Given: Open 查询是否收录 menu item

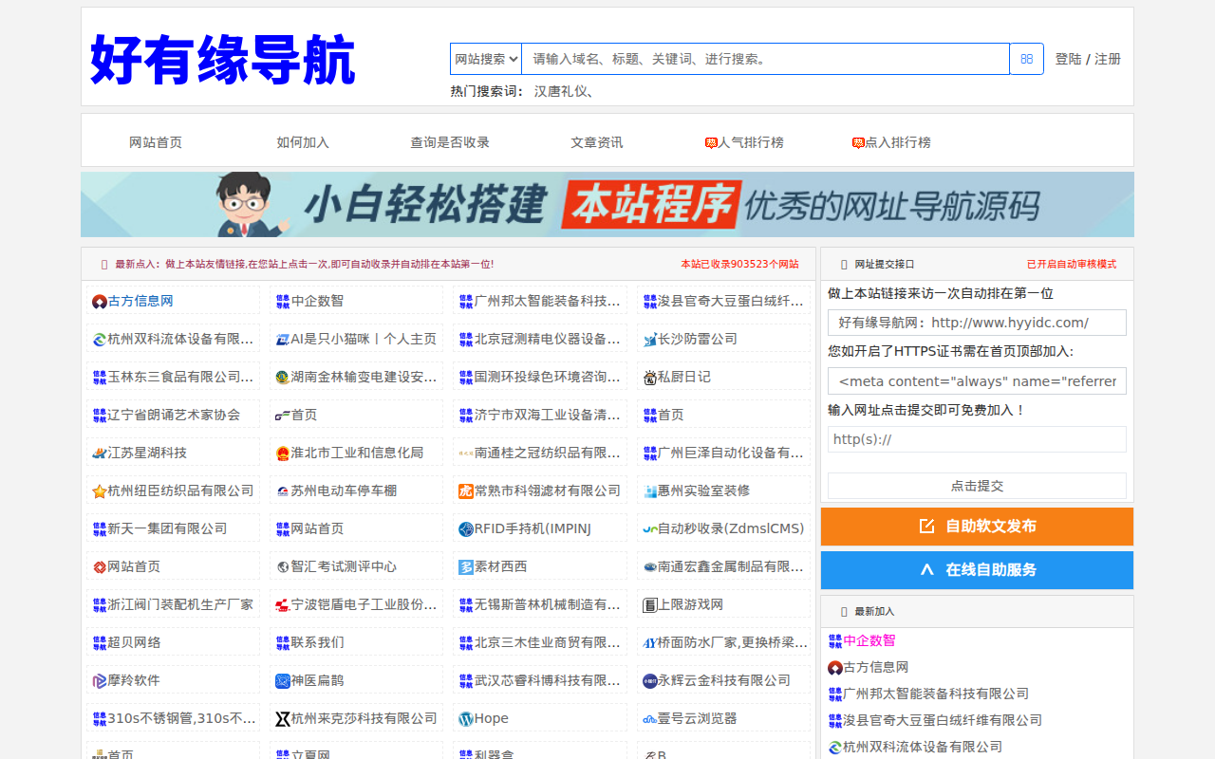Looking at the screenshot, I should (x=450, y=142).
